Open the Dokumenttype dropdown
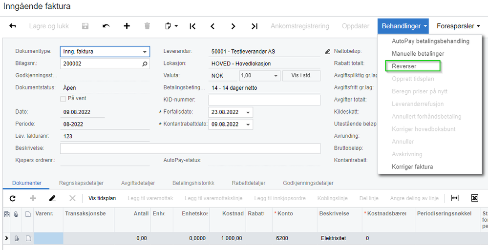The height and width of the screenshot is (250, 488). (145, 52)
